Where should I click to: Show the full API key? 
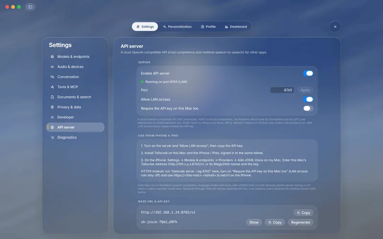[x=254, y=222]
